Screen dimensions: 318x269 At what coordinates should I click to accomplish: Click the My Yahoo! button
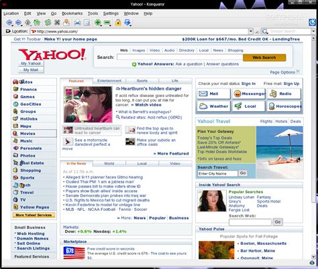[31, 64]
